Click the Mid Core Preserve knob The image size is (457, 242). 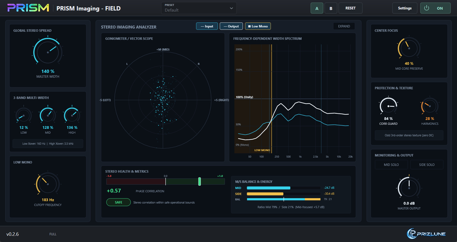(x=409, y=48)
